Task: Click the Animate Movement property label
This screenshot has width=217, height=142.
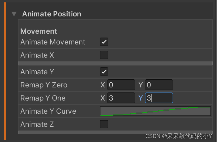Action: pyautogui.click(x=53, y=42)
